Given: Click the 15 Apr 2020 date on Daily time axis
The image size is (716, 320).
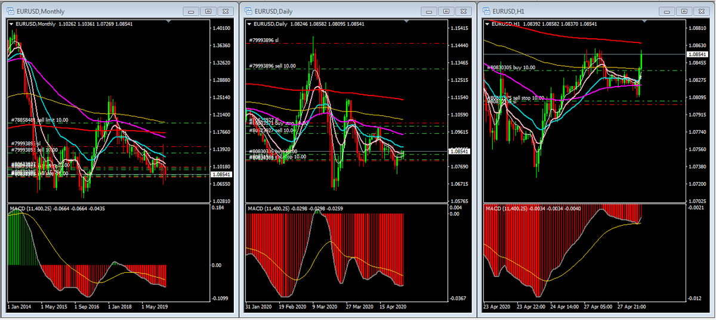Looking at the screenshot, I should point(392,306).
